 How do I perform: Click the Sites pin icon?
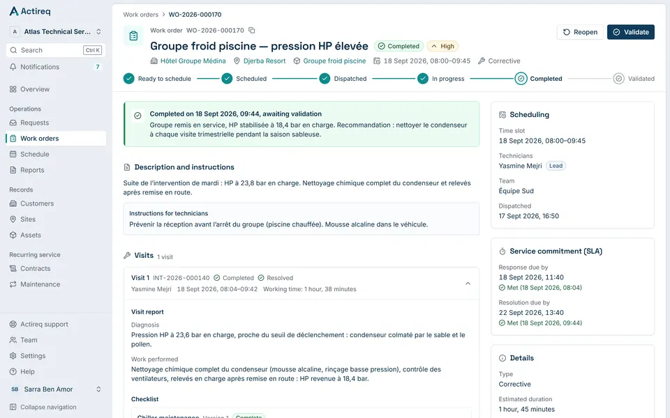13,219
